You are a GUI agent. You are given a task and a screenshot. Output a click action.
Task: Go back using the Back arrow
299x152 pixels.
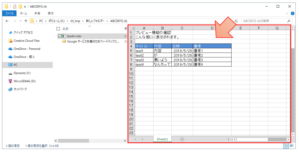click(7, 21)
